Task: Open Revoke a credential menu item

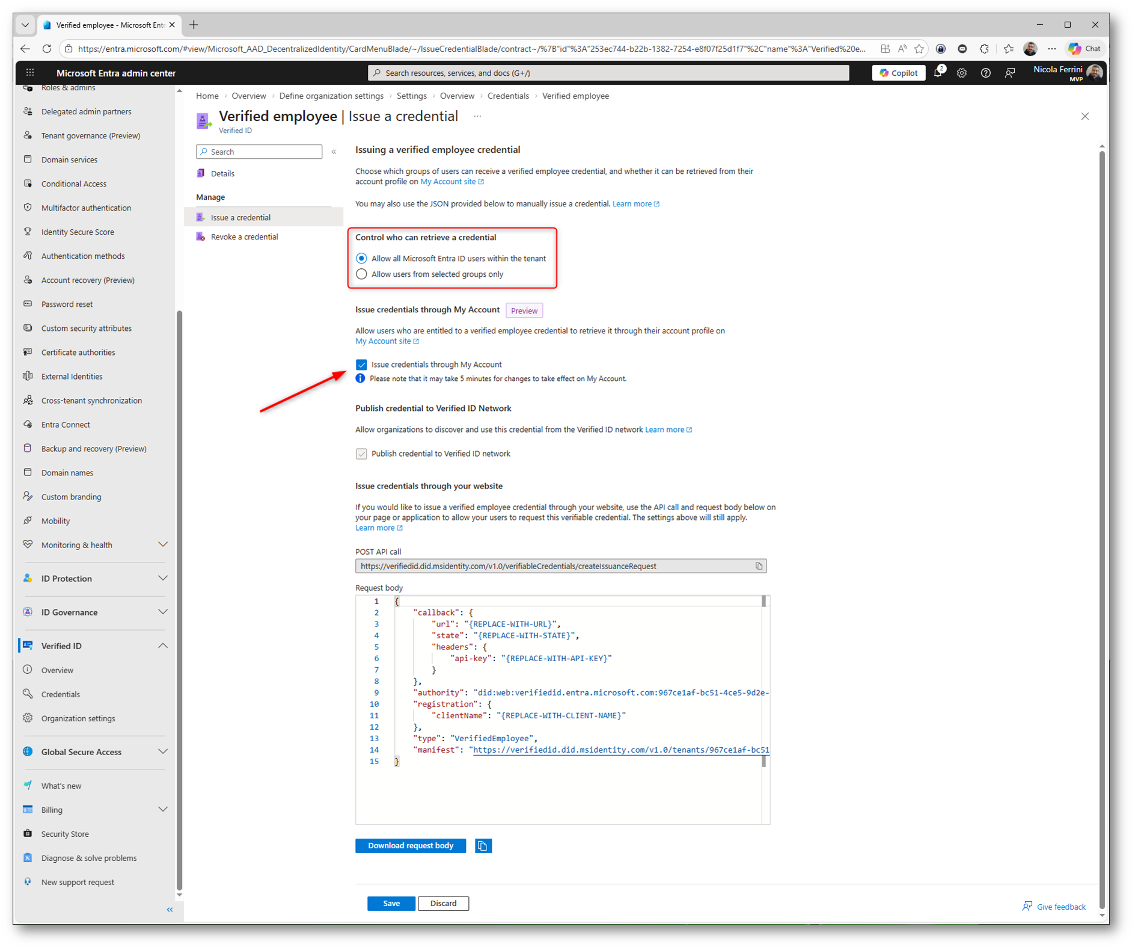Action: (x=264, y=236)
